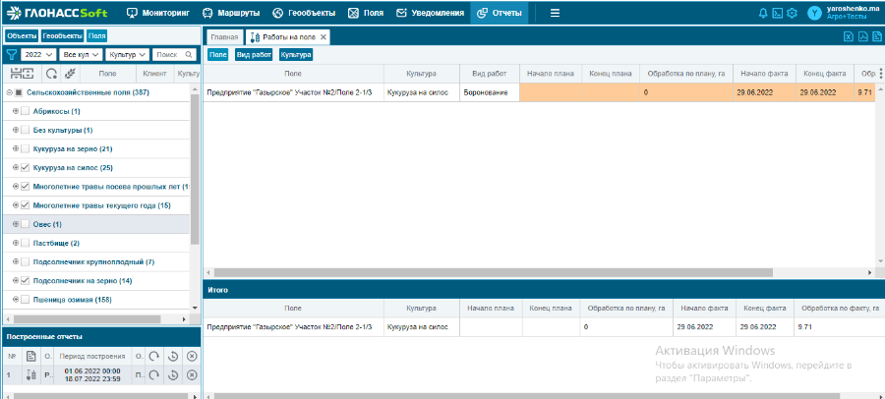Delete the built report with X icon
Screen dimensions: 885x399
point(192,375)
